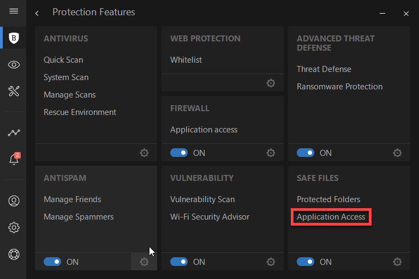Click Quick Scan under Antivirus

point(63,60)
